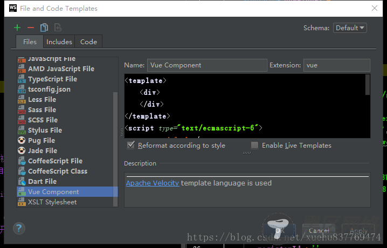This screenshot has height=248, width=387.
Task: Select TypeScript File template
Action: coord(67,79)
